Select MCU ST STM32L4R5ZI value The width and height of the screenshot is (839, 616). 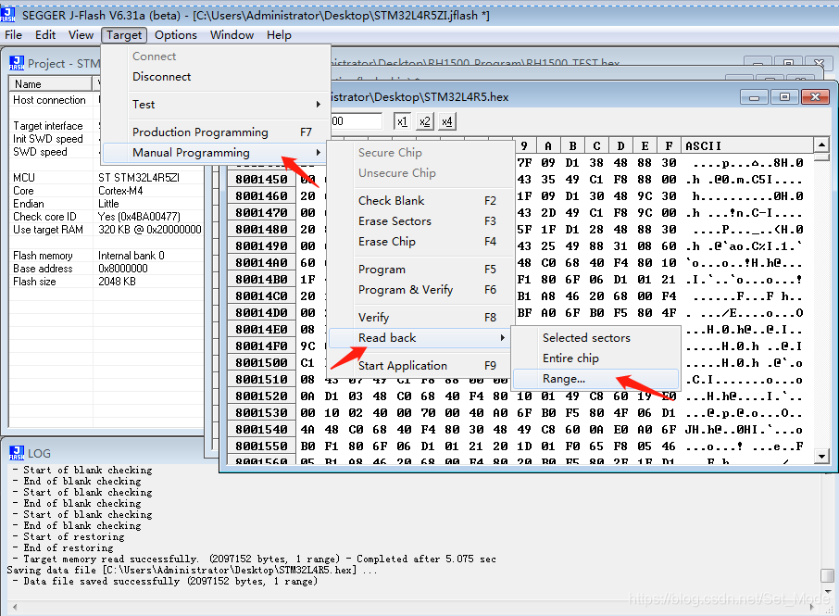click(139, 178)
